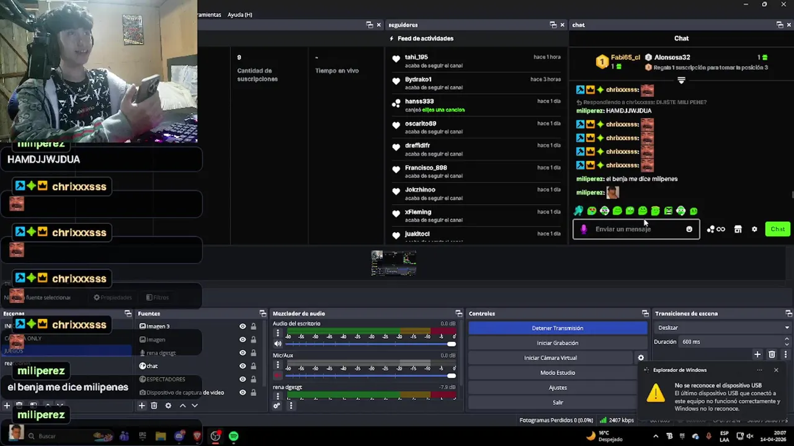
Task: Open weather widget 16°C Despejado
Action: pyautogui.click(x=604, y=436)
